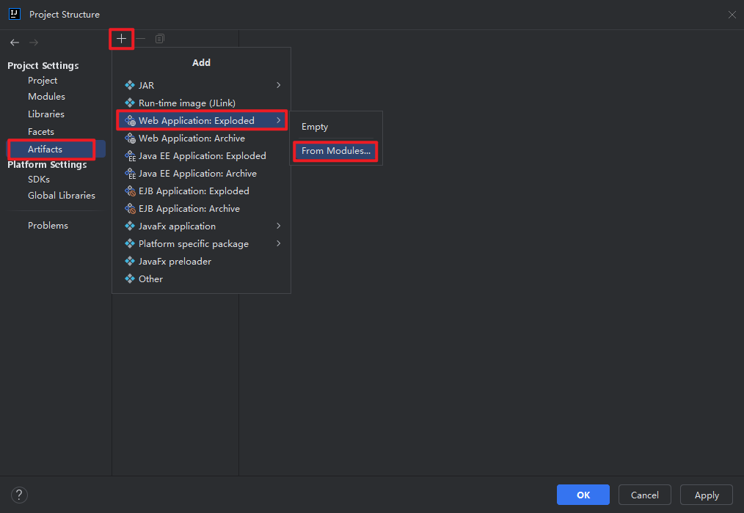Click the plus Add artifact icon
This screenshot has width=744, height=513.
(122, 38)
